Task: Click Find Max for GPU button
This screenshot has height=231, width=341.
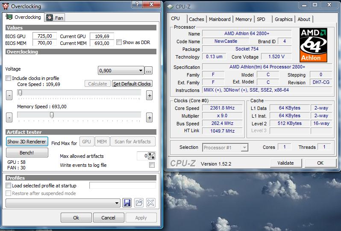Action: tap(87, 142)
